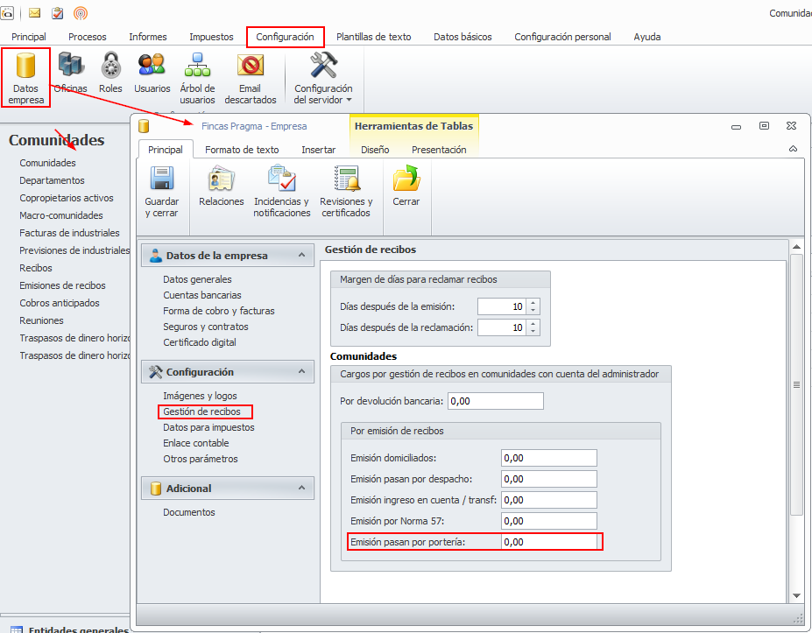Select Gestión de recibos
The height and width of the screenshot is (633, 812).
pos(202,411)
